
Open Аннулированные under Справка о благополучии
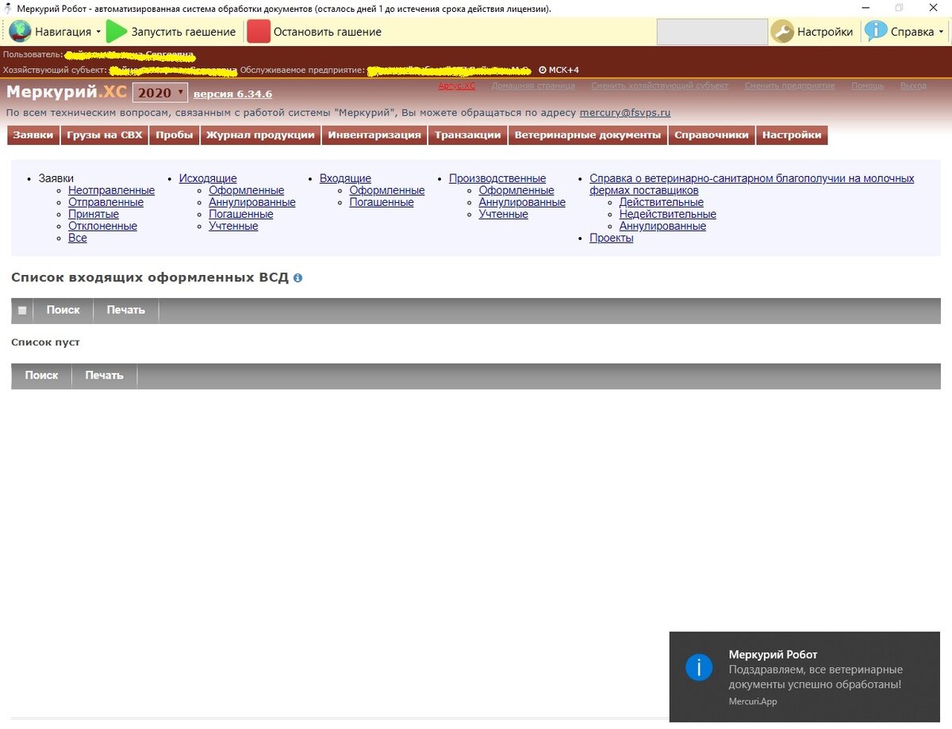(662, 226)
